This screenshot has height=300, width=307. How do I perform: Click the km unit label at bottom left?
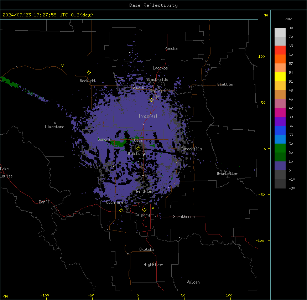[5, 296]
